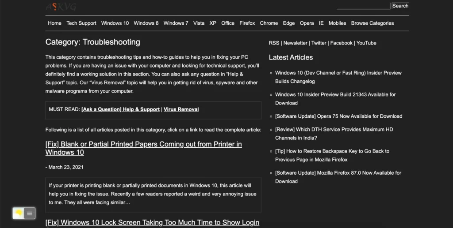Open Chrome navigation item

[x=269, y=23]
